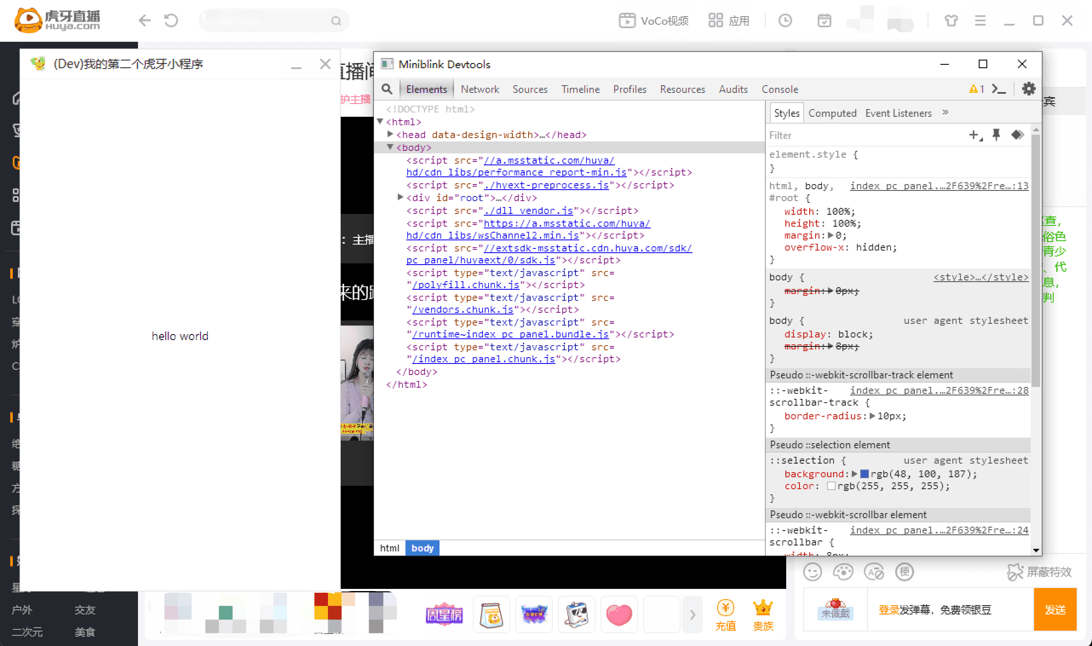This screenshot has height=646, width=1092.
Task: Open the dll_vendor.js script link
Action: pos(528,211)
